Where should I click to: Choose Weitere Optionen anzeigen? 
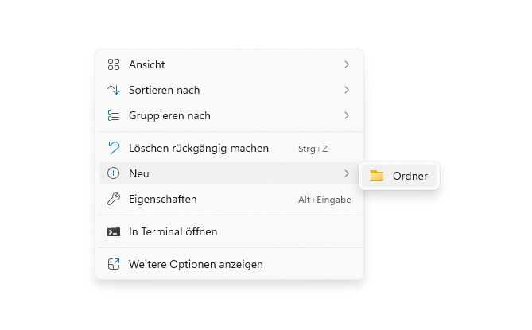[x=229, y=264]
